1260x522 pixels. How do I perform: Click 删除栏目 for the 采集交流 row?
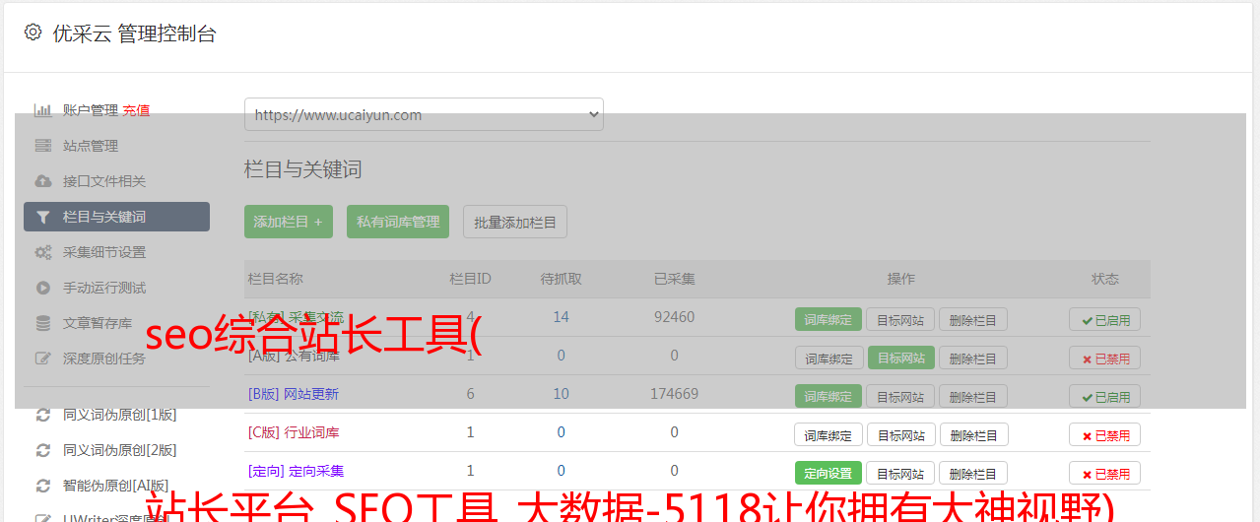tap(973, 319)
